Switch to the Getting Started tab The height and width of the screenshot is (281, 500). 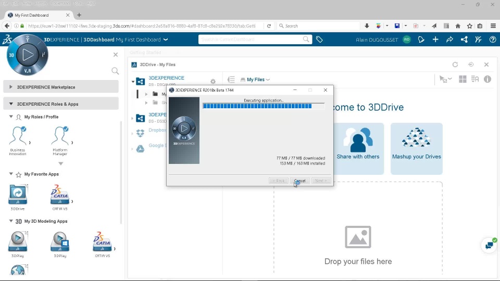(145, 52)
